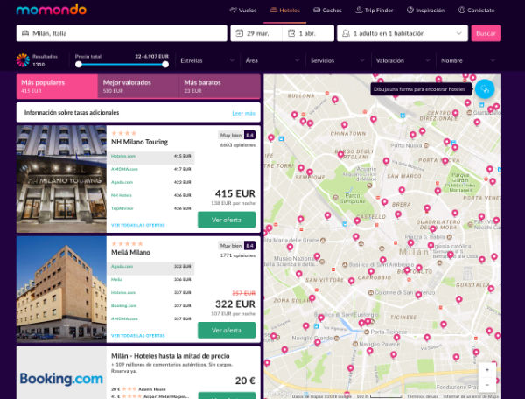Click Ver oferta for NH Milano Touring
Viewport: 525px width, 399px height.
(x=227, y=220)
